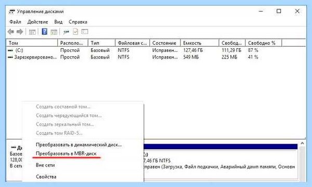Click the scroll up arrow of lower pane
Viewport: 312px width, 187px height.
tap(302, 143)
